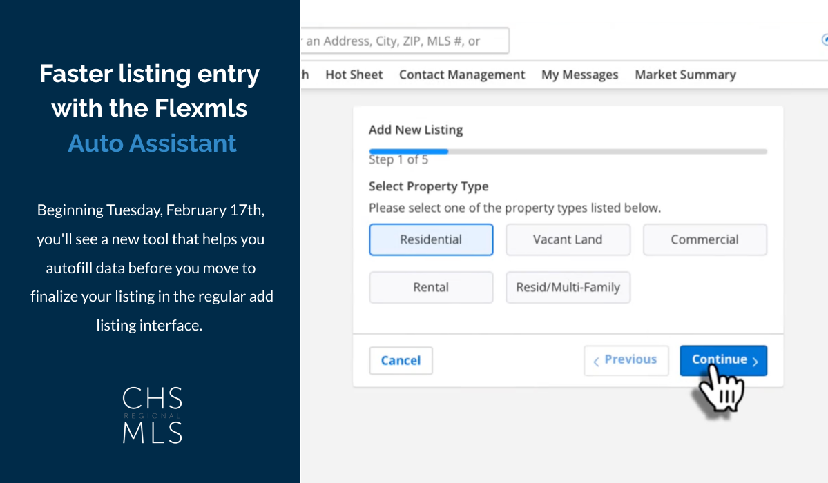
Task: Go to Contact Management in the menu
Action: click(x=462, y=75)
